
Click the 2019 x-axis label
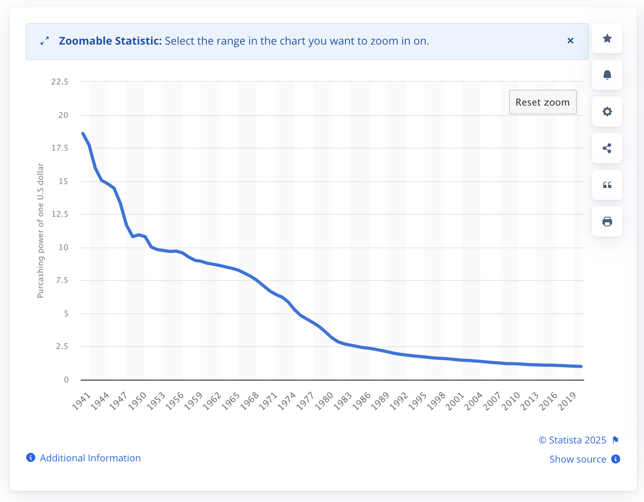click(568, 400)
